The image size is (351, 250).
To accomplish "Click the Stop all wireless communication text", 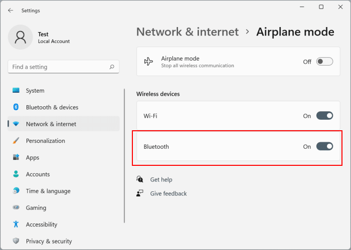I will (198, 66).
